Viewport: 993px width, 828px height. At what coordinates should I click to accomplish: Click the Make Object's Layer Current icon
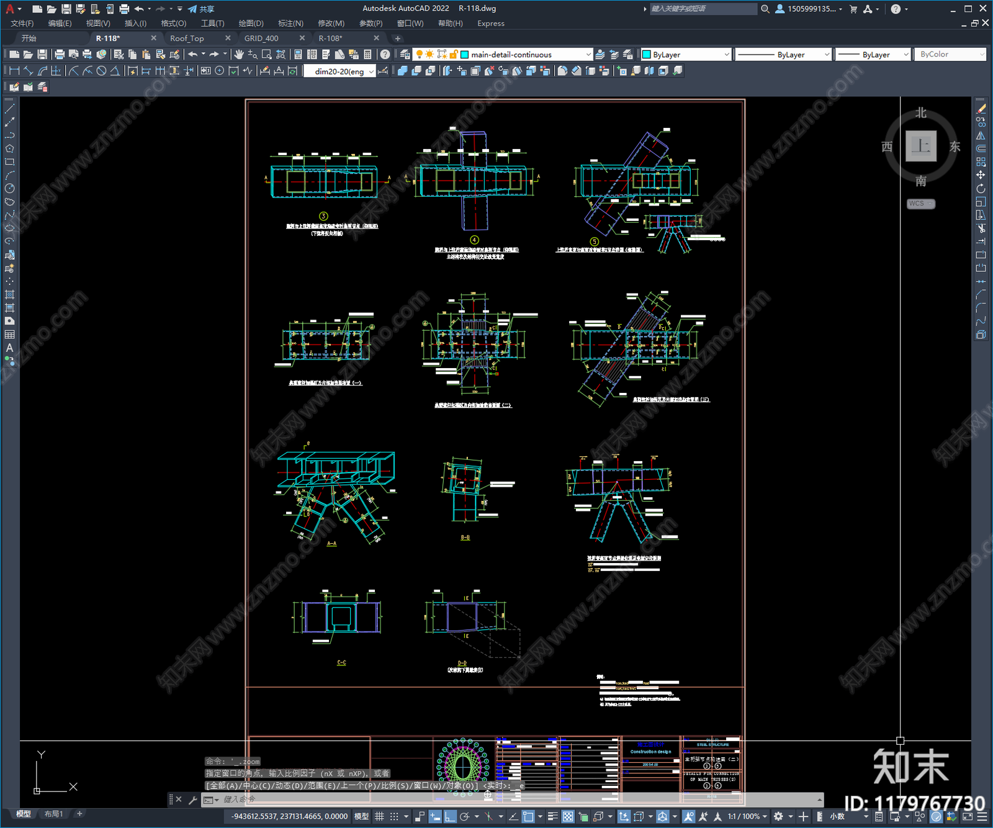click(x=600, y=55)
